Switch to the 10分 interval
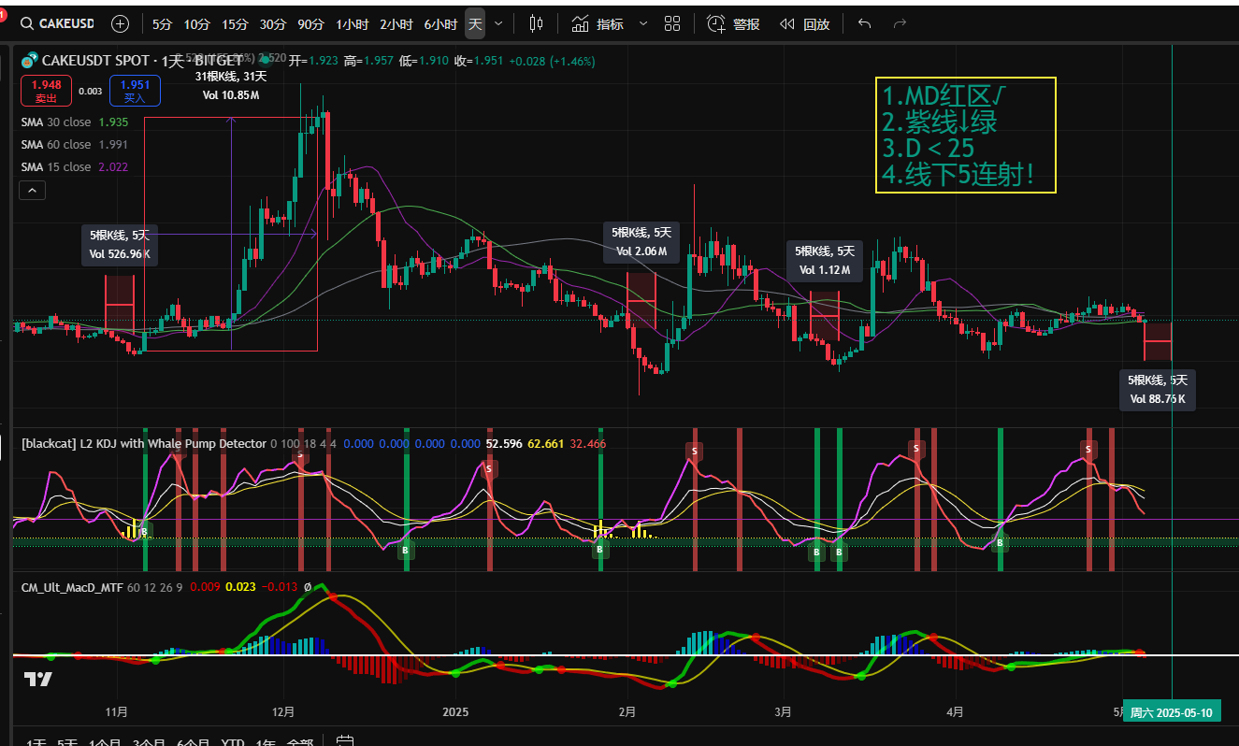 196,23
